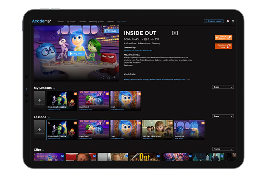Edit the 1st Day in School lesson
267x178 pixels.
pyautogui.click(x=171, y=123)
